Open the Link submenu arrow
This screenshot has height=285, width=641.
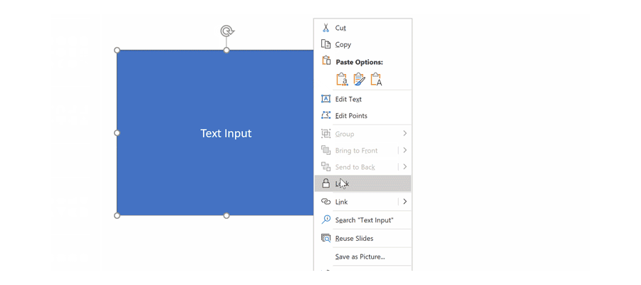pos(405,202)
